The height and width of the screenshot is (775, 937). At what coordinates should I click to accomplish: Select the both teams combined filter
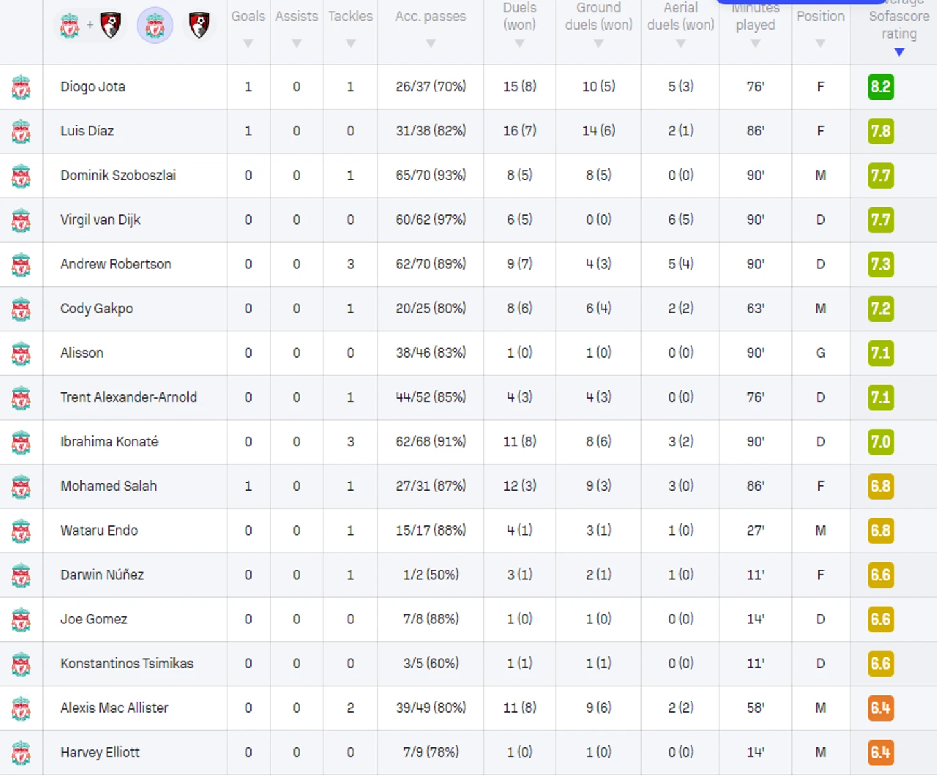pyautogui.click(x=90, y=26)
